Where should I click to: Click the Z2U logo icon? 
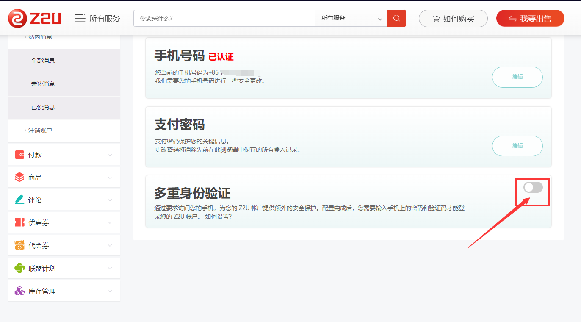tap(17, 18)
